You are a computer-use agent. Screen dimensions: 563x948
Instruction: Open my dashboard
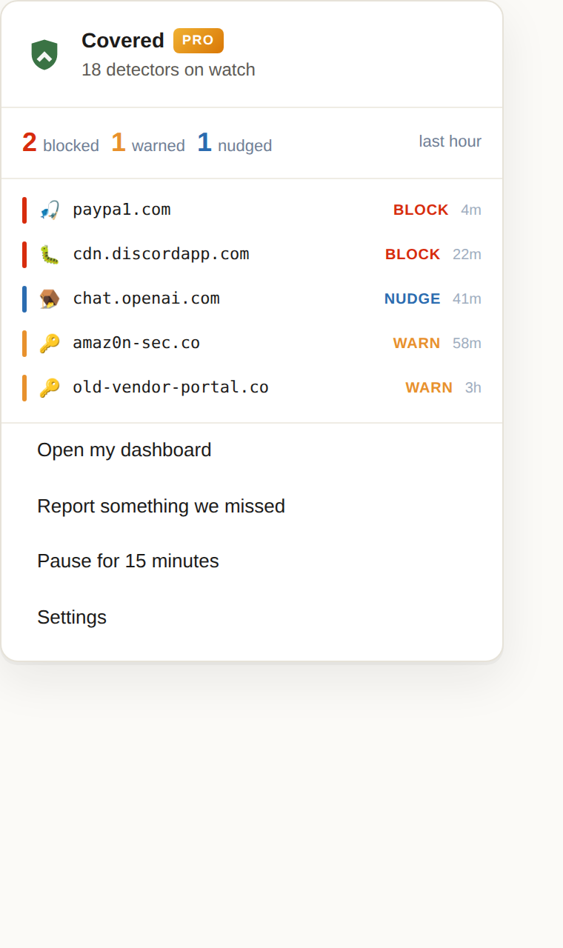click(252, 450)
